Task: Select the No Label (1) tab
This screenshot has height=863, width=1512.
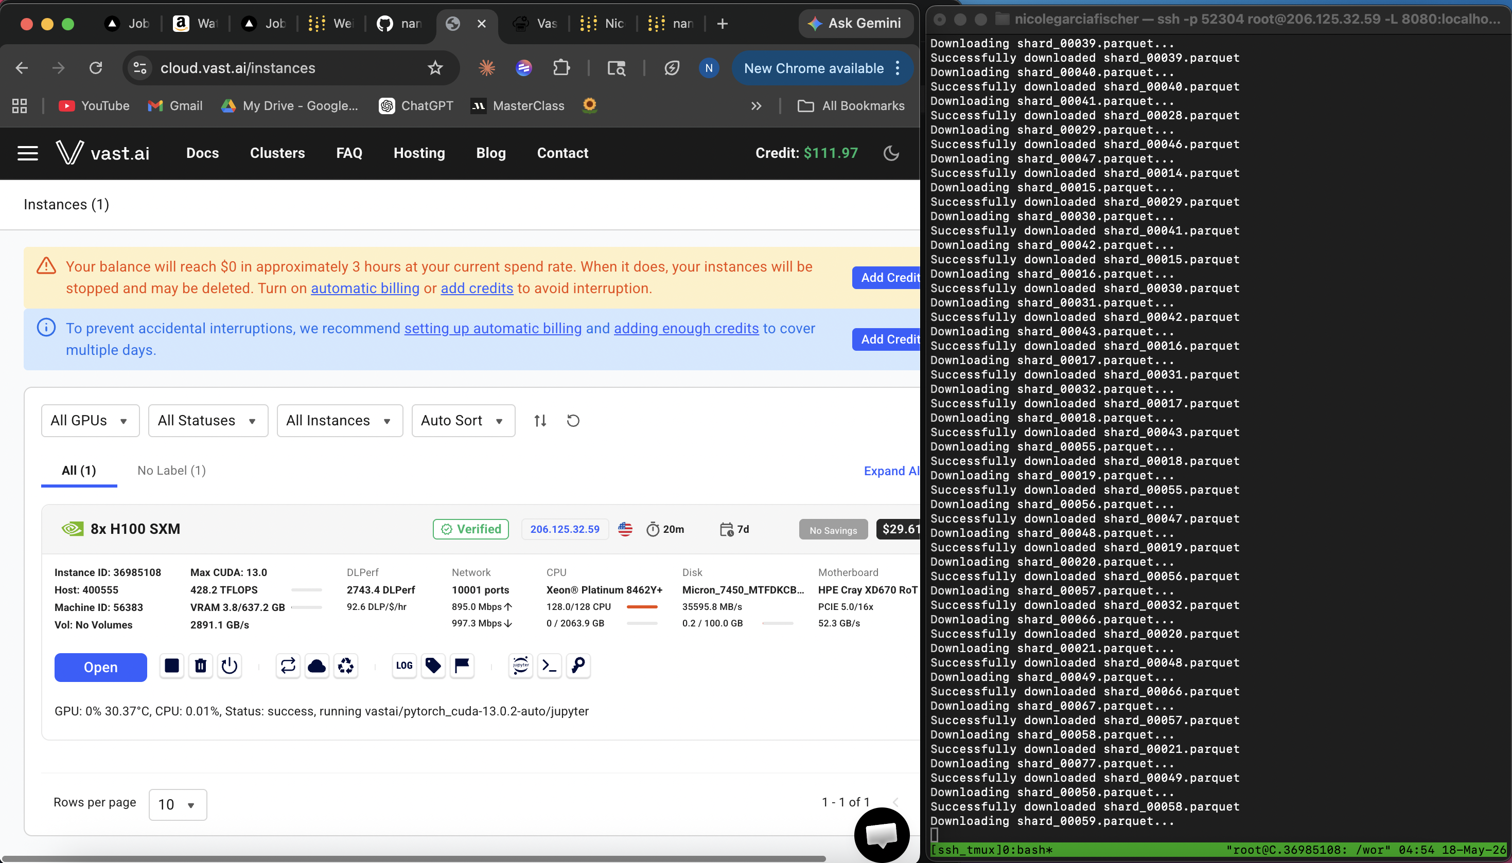Action: coord(172,471)
